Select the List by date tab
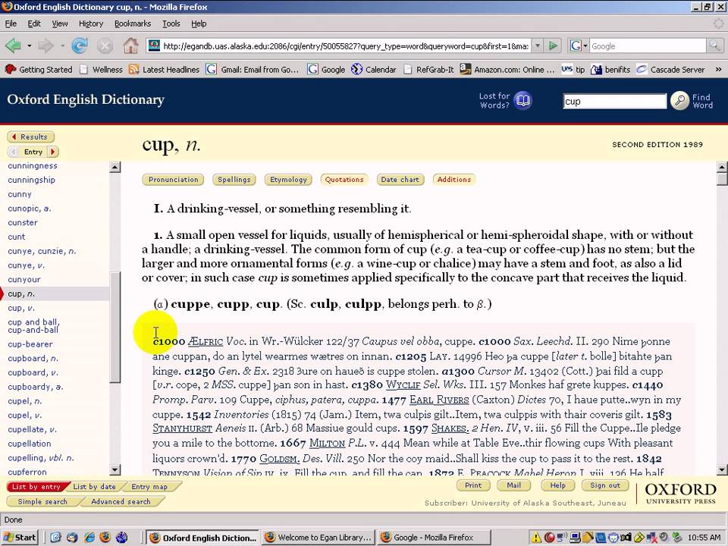Screen dimensions: 728x546 point(94,487)
